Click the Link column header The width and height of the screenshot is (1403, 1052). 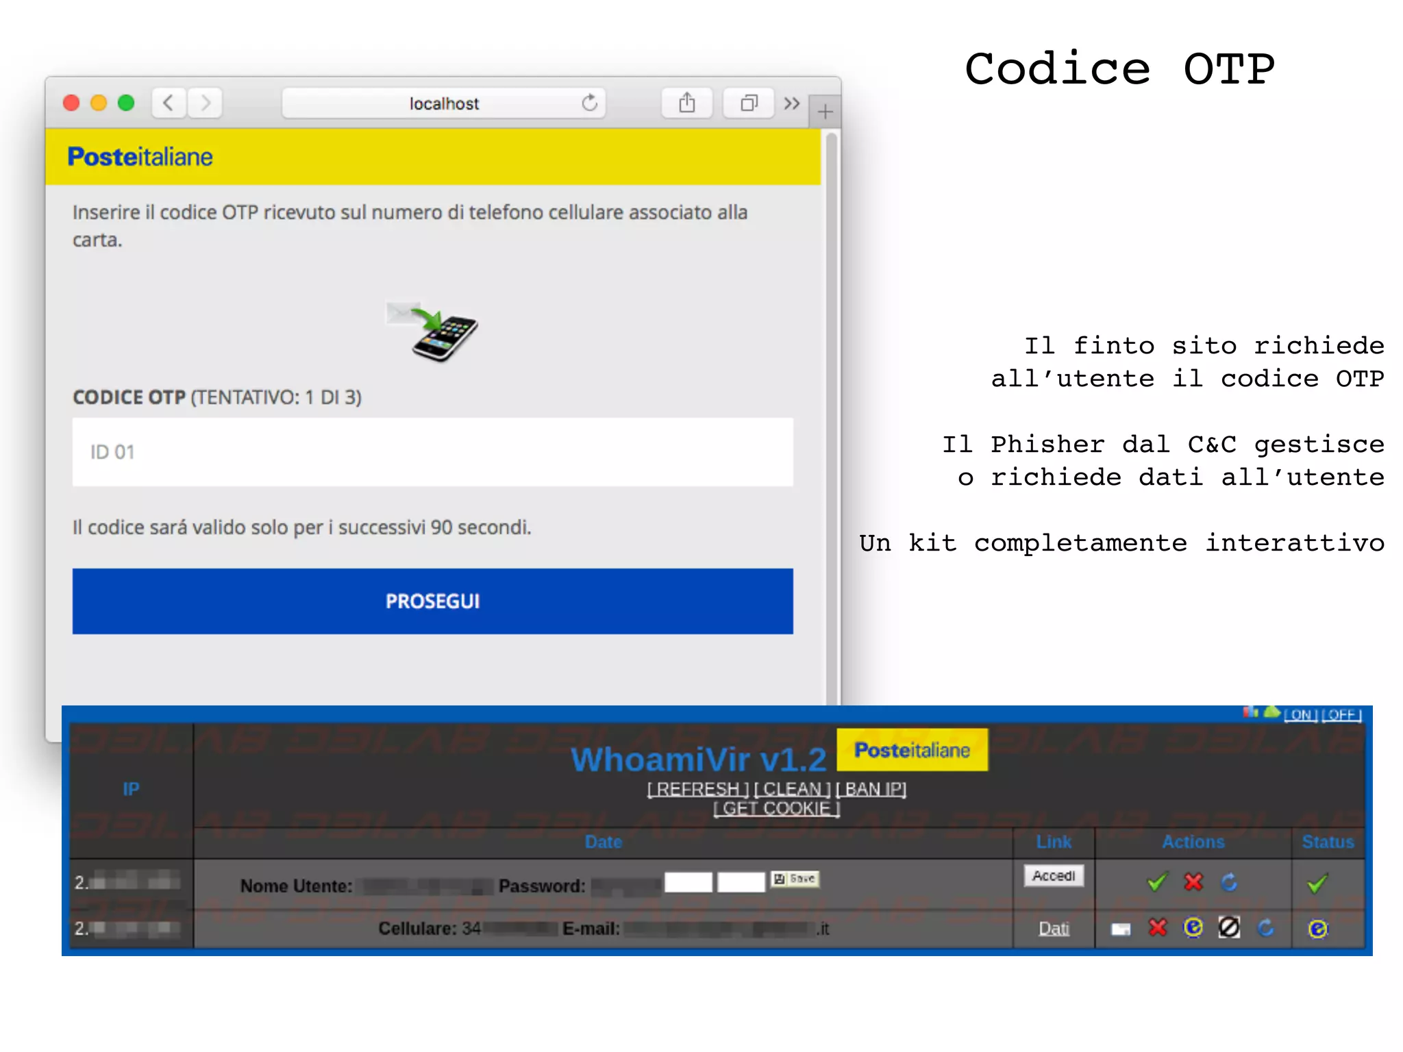pyautogui.click(x=1054, y=842)
